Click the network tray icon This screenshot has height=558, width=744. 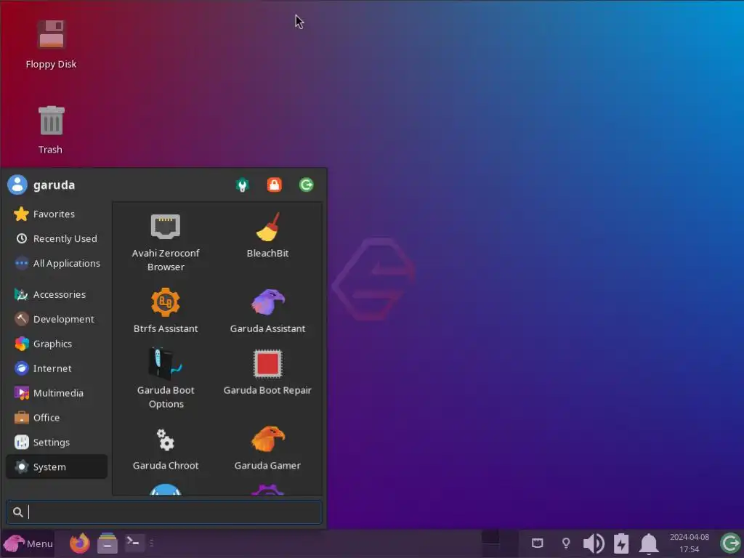(537, 543)
